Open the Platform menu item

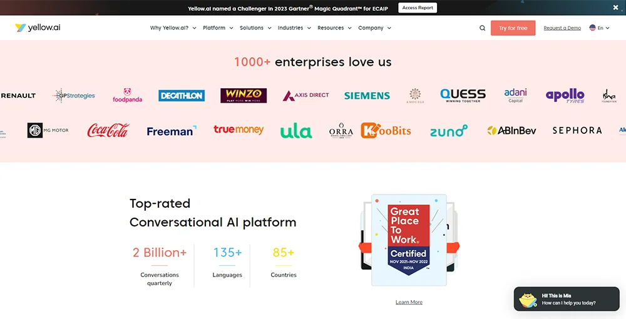[214, 28]
